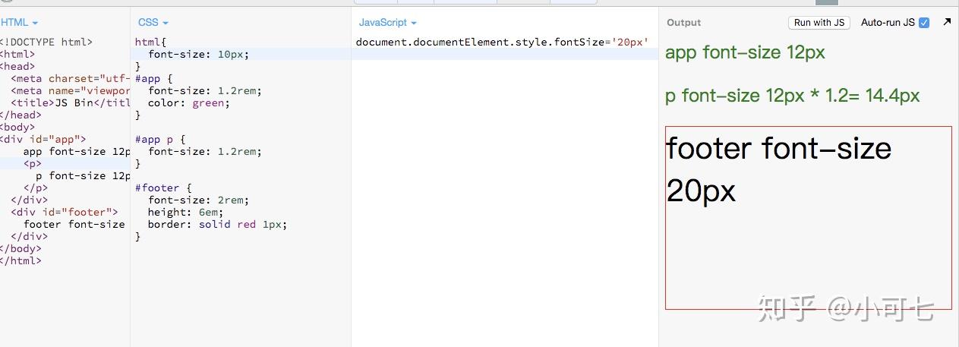Disable the Auto-run JS checkbox
Screen dimensions: 959x347
point(924,23)
